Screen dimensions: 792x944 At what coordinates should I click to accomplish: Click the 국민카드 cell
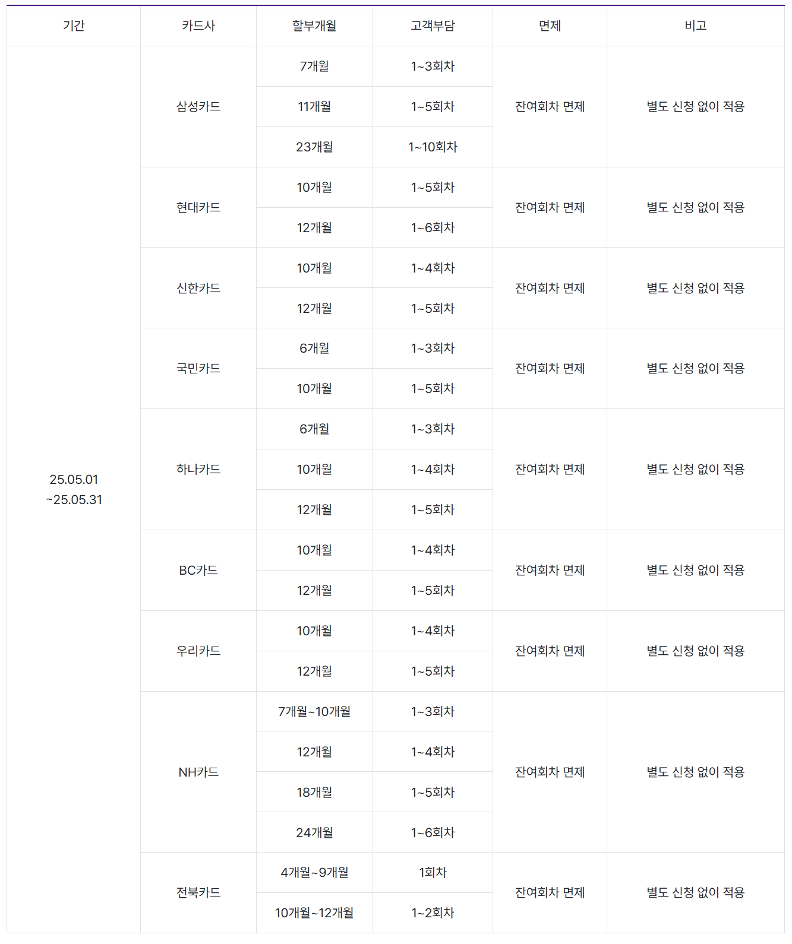pos(198,368)
